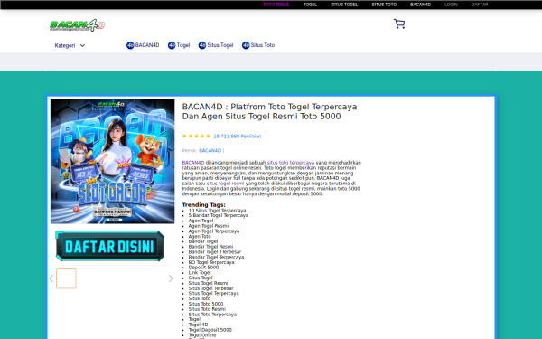Open the BACAN4D navigation link

pos(147,45)
